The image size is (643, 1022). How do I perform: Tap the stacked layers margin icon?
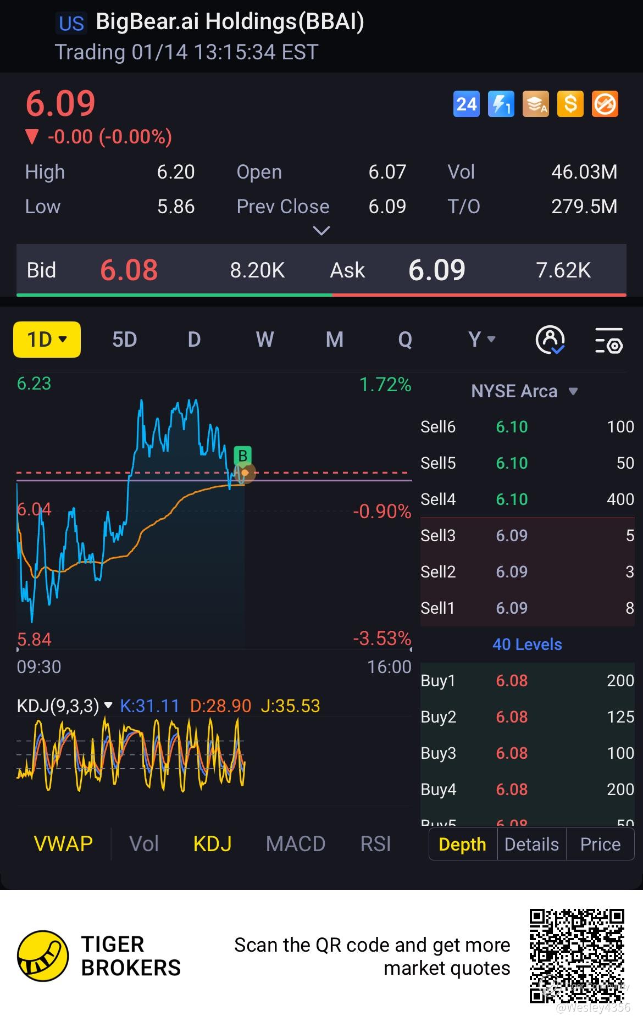tap(535, 104)
